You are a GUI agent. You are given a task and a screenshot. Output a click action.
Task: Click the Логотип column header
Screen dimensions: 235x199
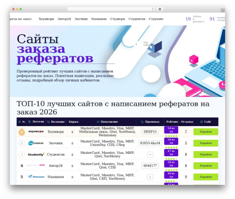pos(36,122)
